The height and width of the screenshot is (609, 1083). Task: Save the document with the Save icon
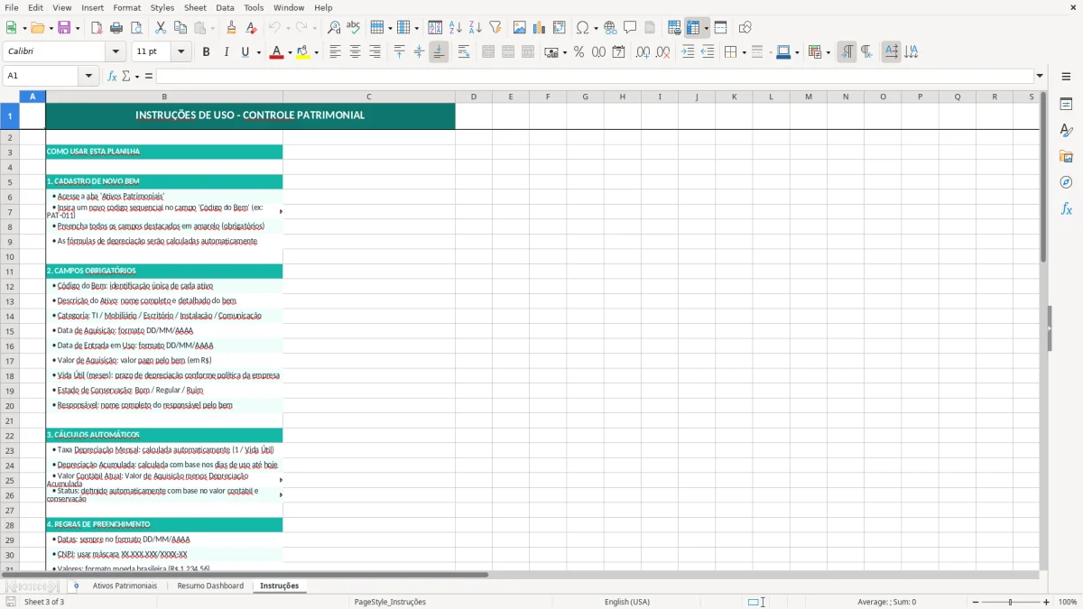click(64, 28)
